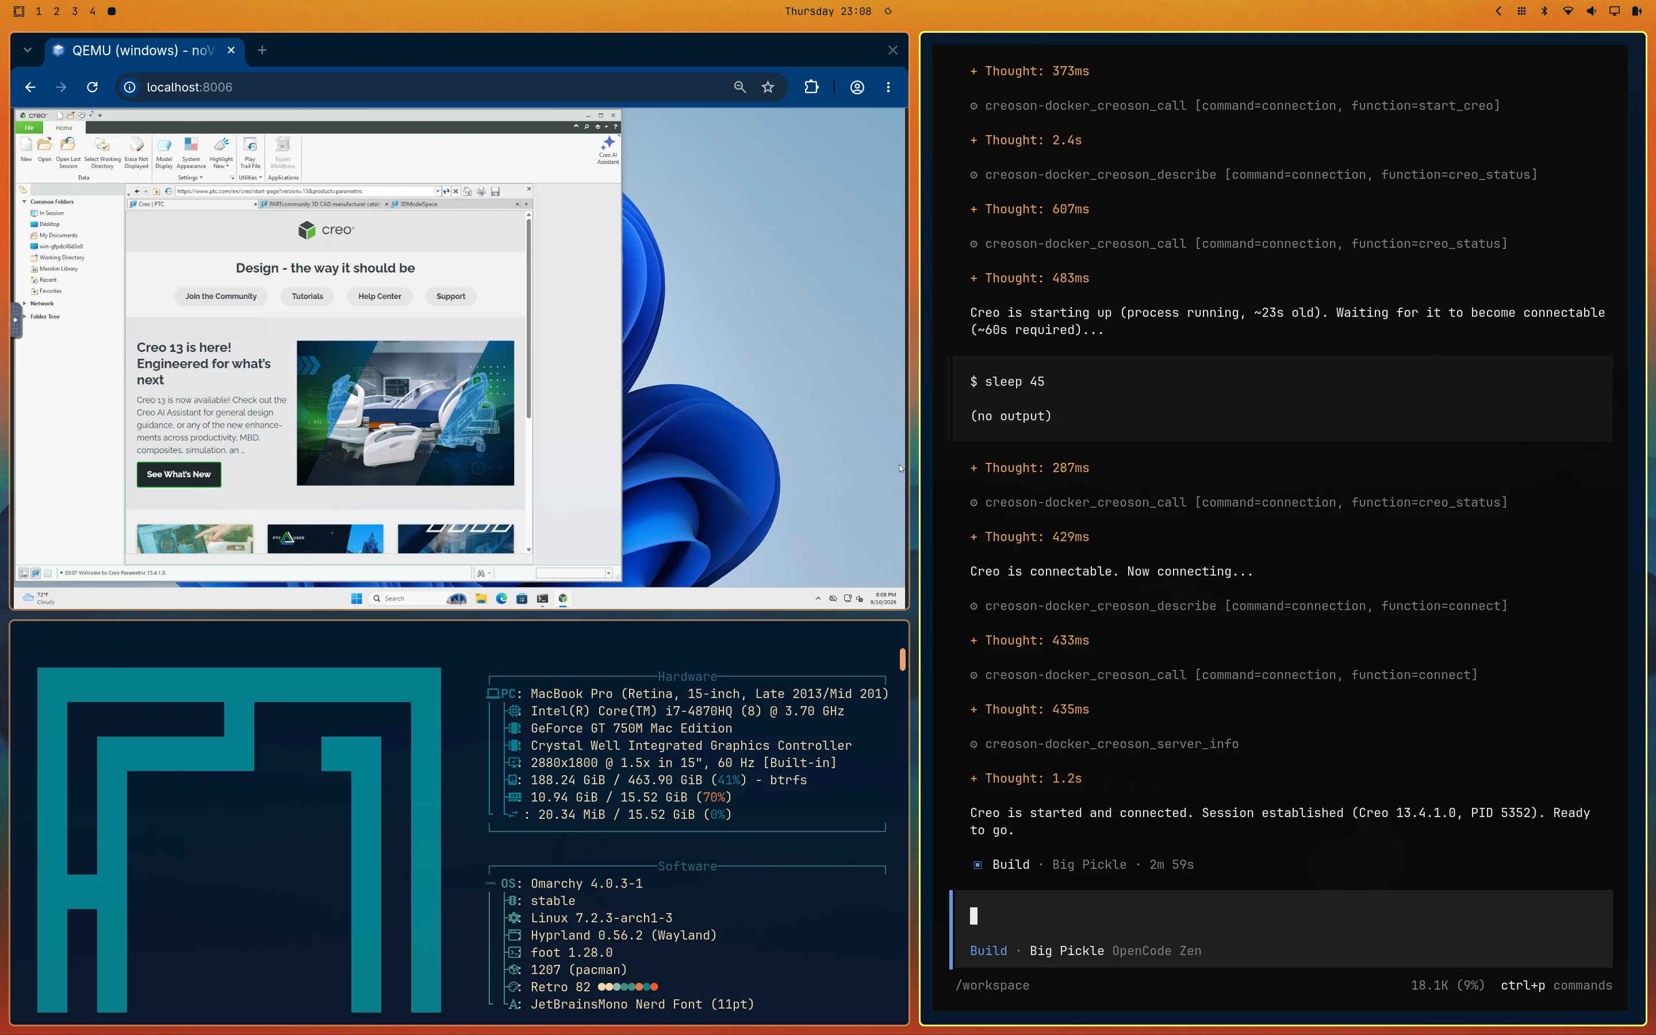Viewport: 1656px width, 1035px height.
Task: Click the Open Last Session icon
Action: pyautogui.click(x=68, y=152)
